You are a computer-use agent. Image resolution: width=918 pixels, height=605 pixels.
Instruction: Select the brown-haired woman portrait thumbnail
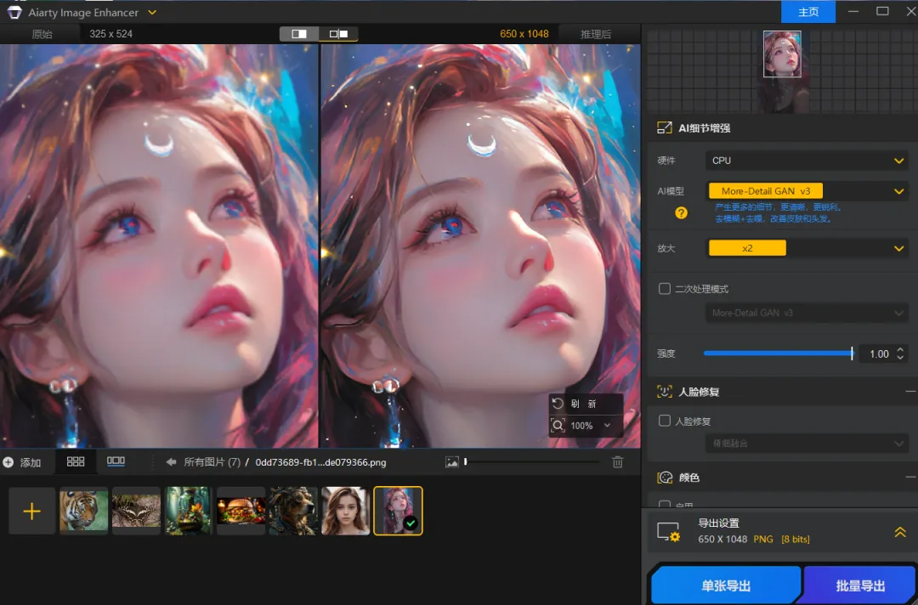pyautogui.click(x=345, y=511)
